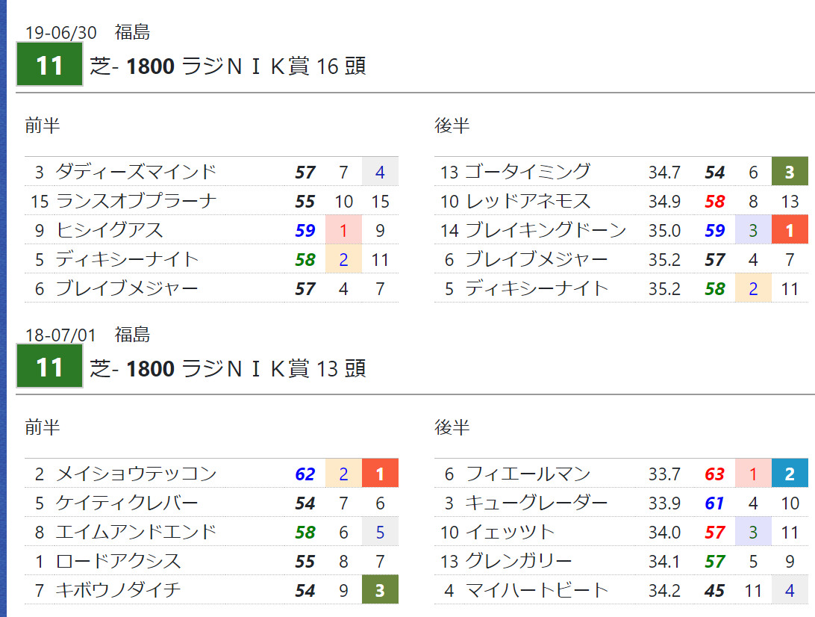Click orange finish badge 1 beside ブレイキングドーン
The height and width of the screenshot is (617, 815).
point(790,230)
